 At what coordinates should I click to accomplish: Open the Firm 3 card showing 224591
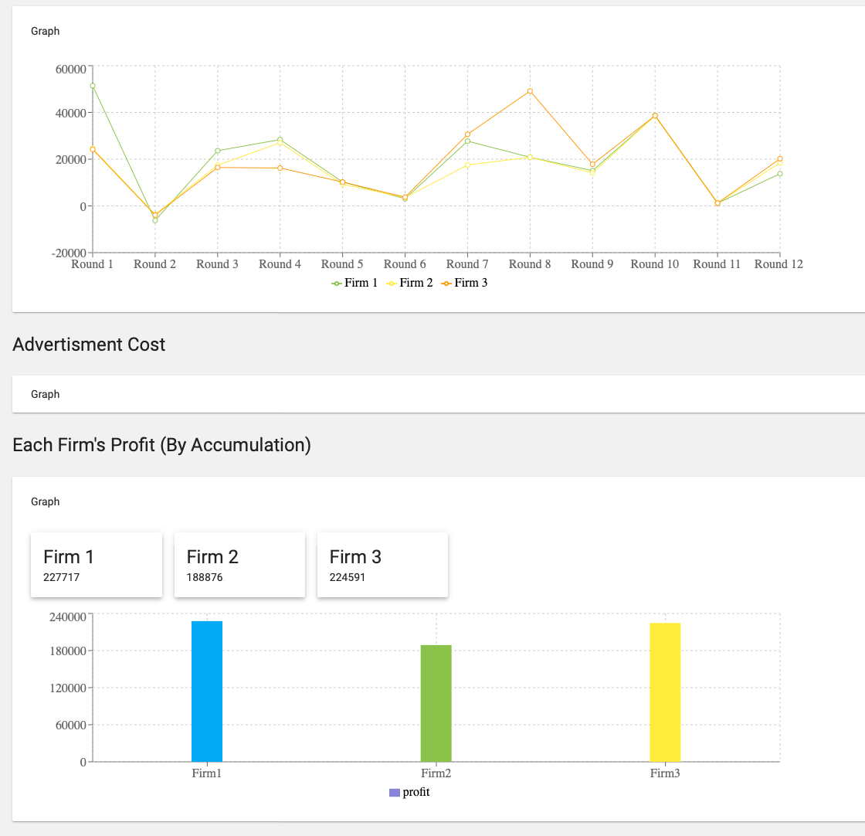click(382, 565)
